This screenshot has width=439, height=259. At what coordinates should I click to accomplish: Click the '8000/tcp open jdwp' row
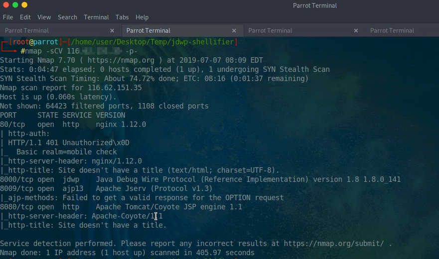click(x=200, y=179)
